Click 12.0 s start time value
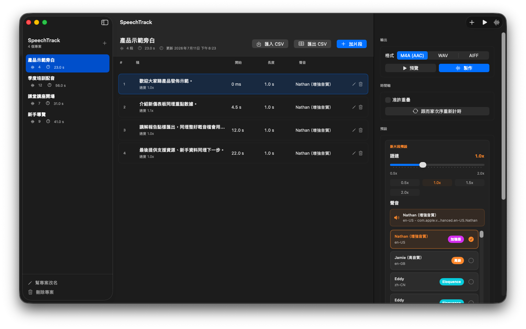The width and height of the screenshot is (526, 329). pos(238,130)
